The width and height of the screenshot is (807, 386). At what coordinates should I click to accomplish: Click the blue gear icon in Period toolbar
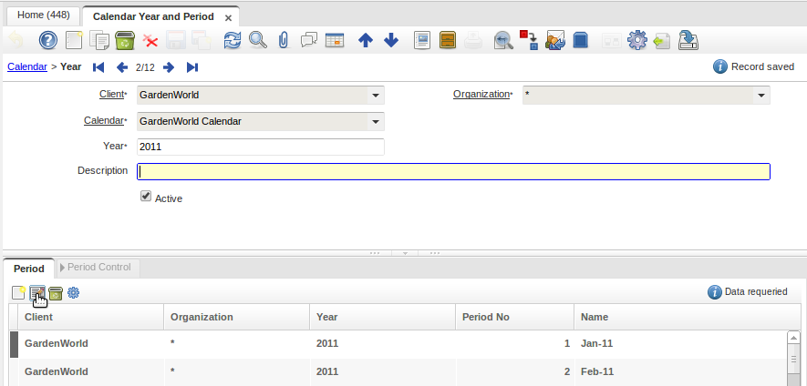point(74,292)
